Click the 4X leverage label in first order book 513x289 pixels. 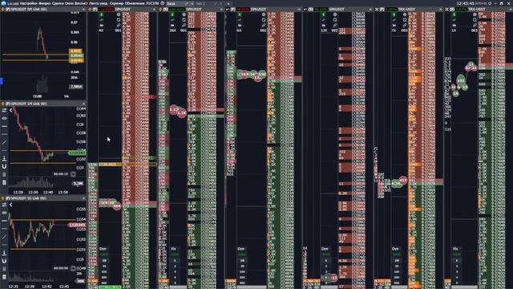coord(102,31)
